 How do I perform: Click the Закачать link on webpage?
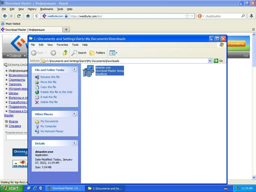pyautogui.click(x=15, y=84)
